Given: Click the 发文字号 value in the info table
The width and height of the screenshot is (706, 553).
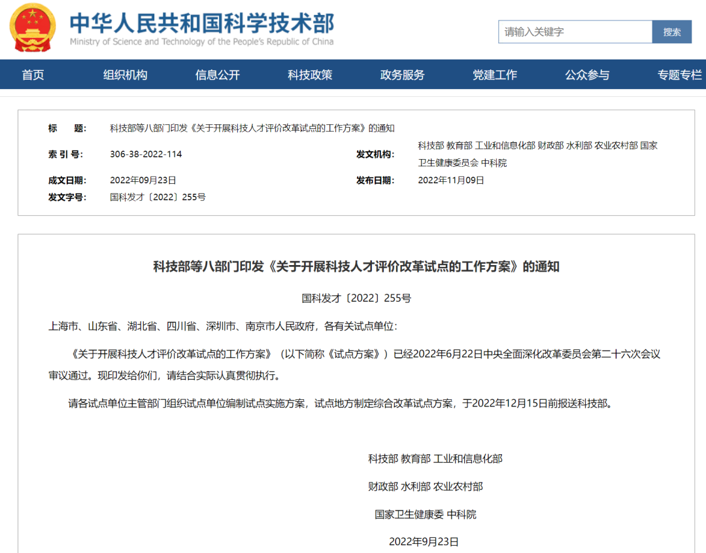Looking at the screenshot, I should tap(158, 197).
